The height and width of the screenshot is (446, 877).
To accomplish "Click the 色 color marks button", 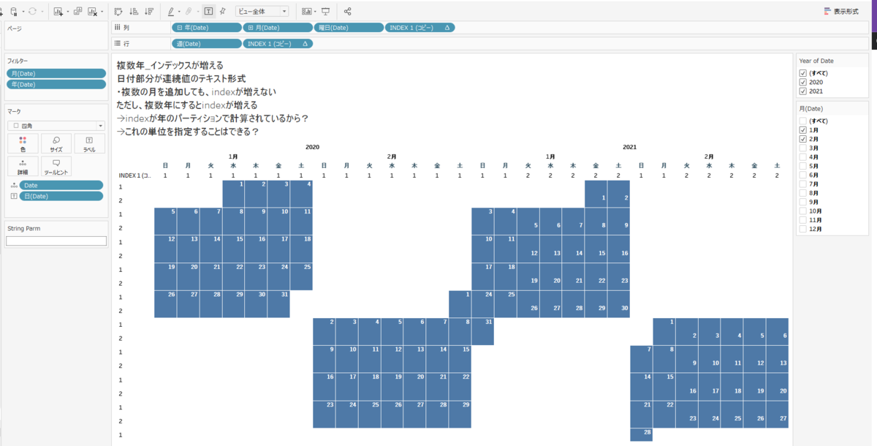I will [23, 143].
